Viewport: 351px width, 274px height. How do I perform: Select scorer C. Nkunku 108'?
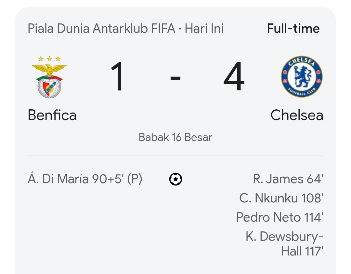(281, 198)
